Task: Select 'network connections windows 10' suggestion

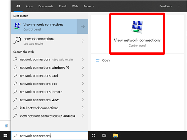Action: [49, 68]
